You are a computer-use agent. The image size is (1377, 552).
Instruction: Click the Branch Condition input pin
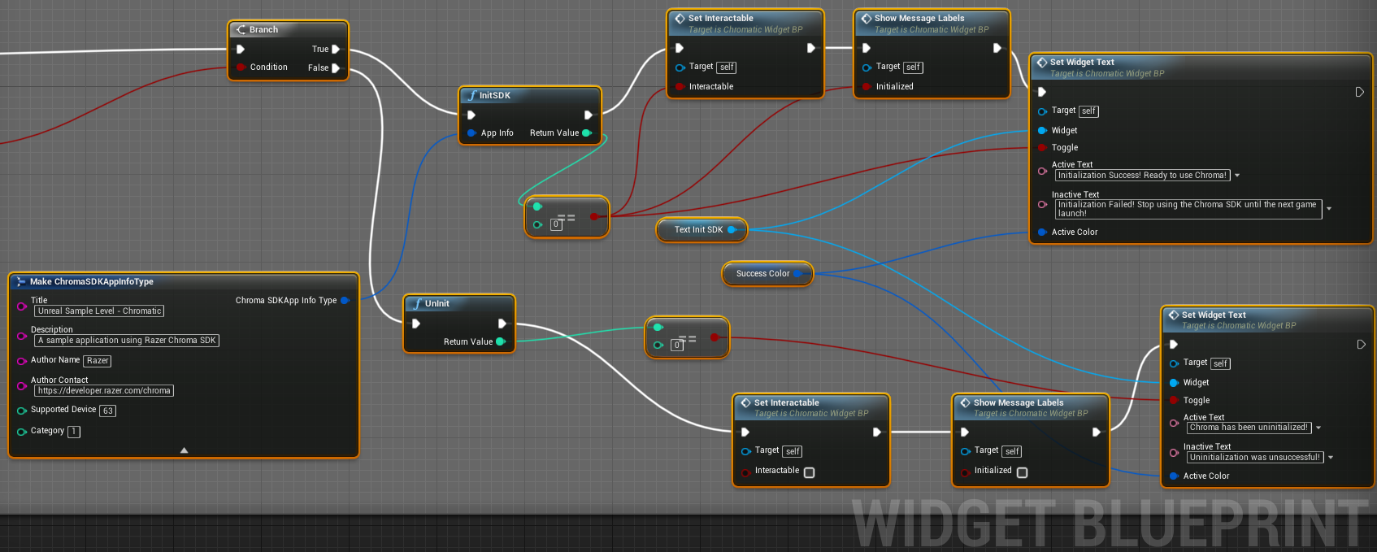(x=241, y=67)
